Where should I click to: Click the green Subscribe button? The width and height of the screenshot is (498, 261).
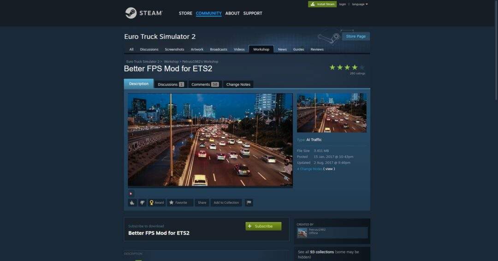(x=263, y=226)
